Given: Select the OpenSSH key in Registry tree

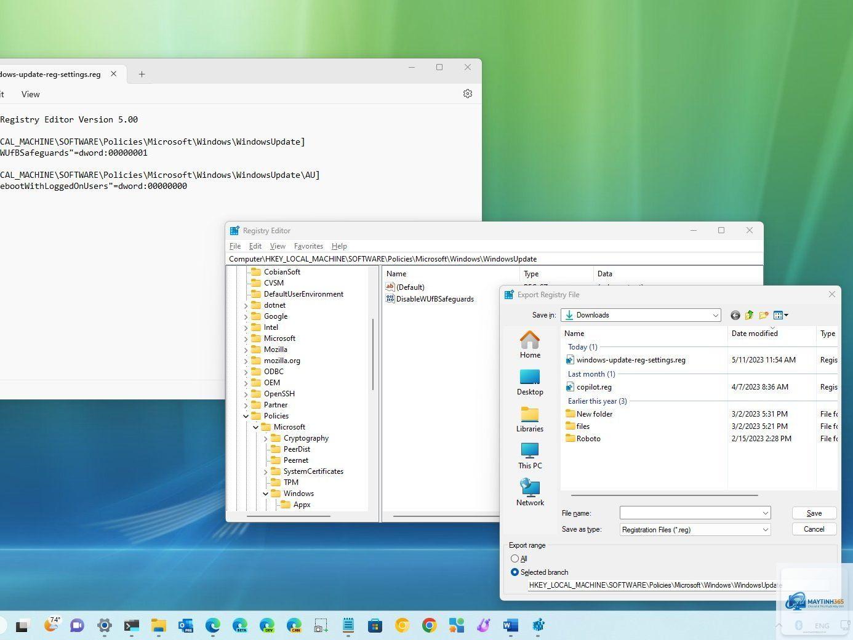Looking at the screenshot, I should pyautogui.click(x=279, y=394).
